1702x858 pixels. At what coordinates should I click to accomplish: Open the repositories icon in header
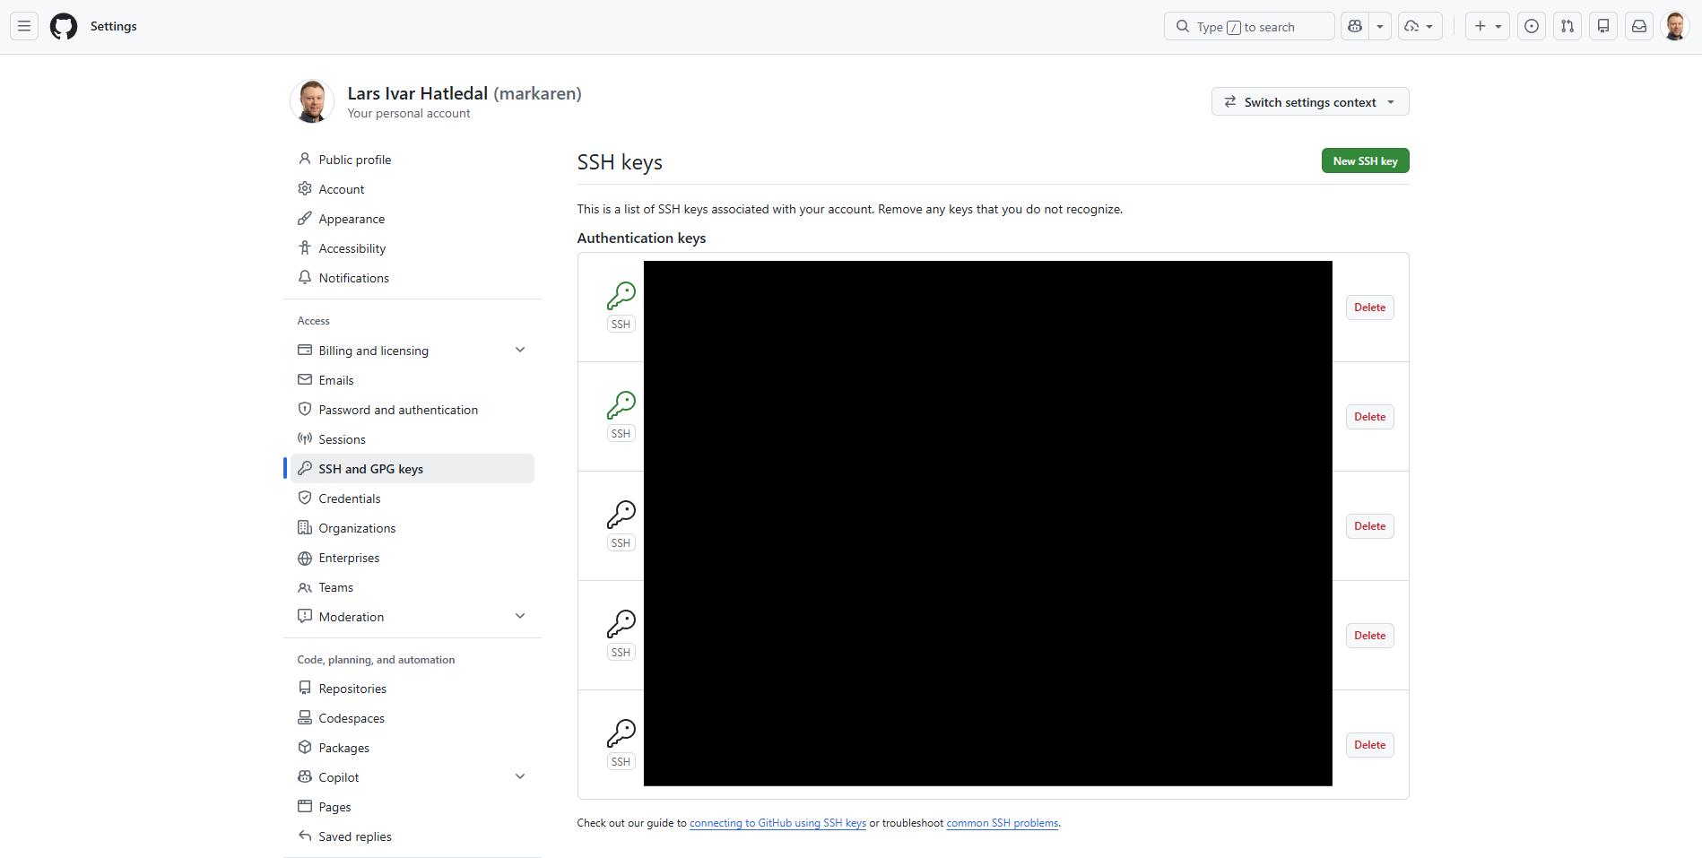tap(1603, 26)
